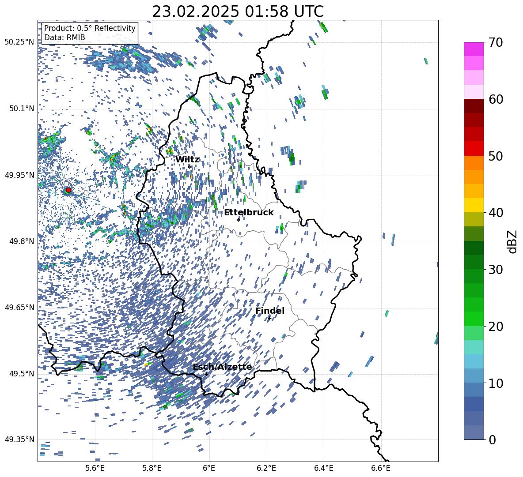Click the colorbar 50 tick label
Image resolution: width=523 pixels, height=477 pixels.
(x=496, y=156)
